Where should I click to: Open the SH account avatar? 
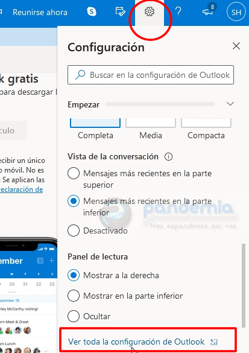[236, 12]
